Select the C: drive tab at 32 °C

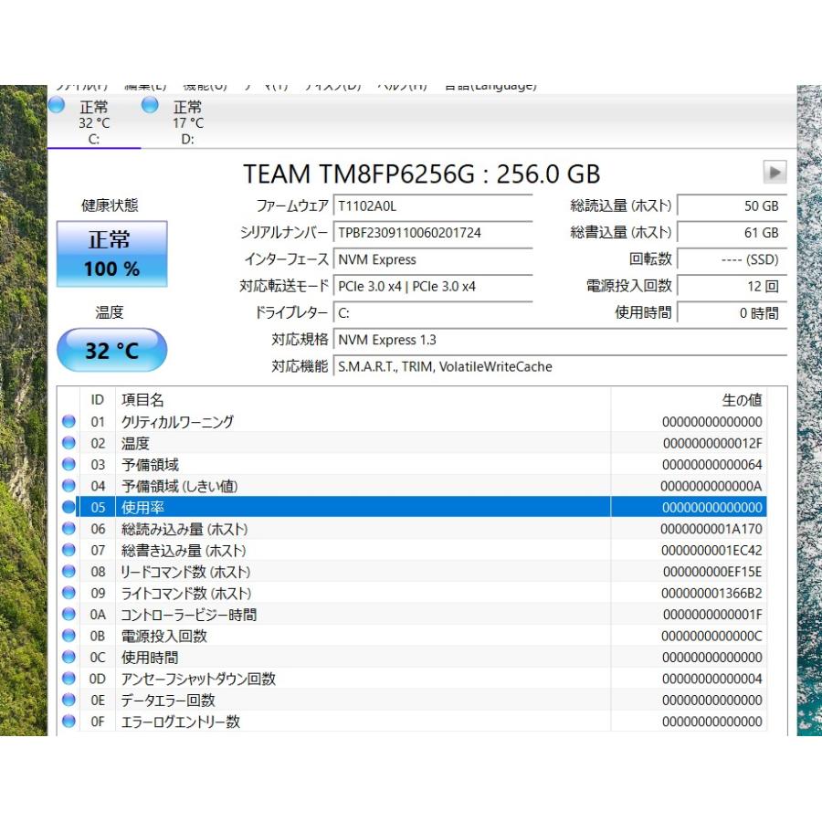click(94, 122)
